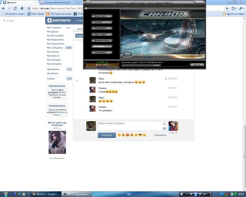Click the Windows Start button
The width and height of the screenshot is (246, 197).
(5, 194)
